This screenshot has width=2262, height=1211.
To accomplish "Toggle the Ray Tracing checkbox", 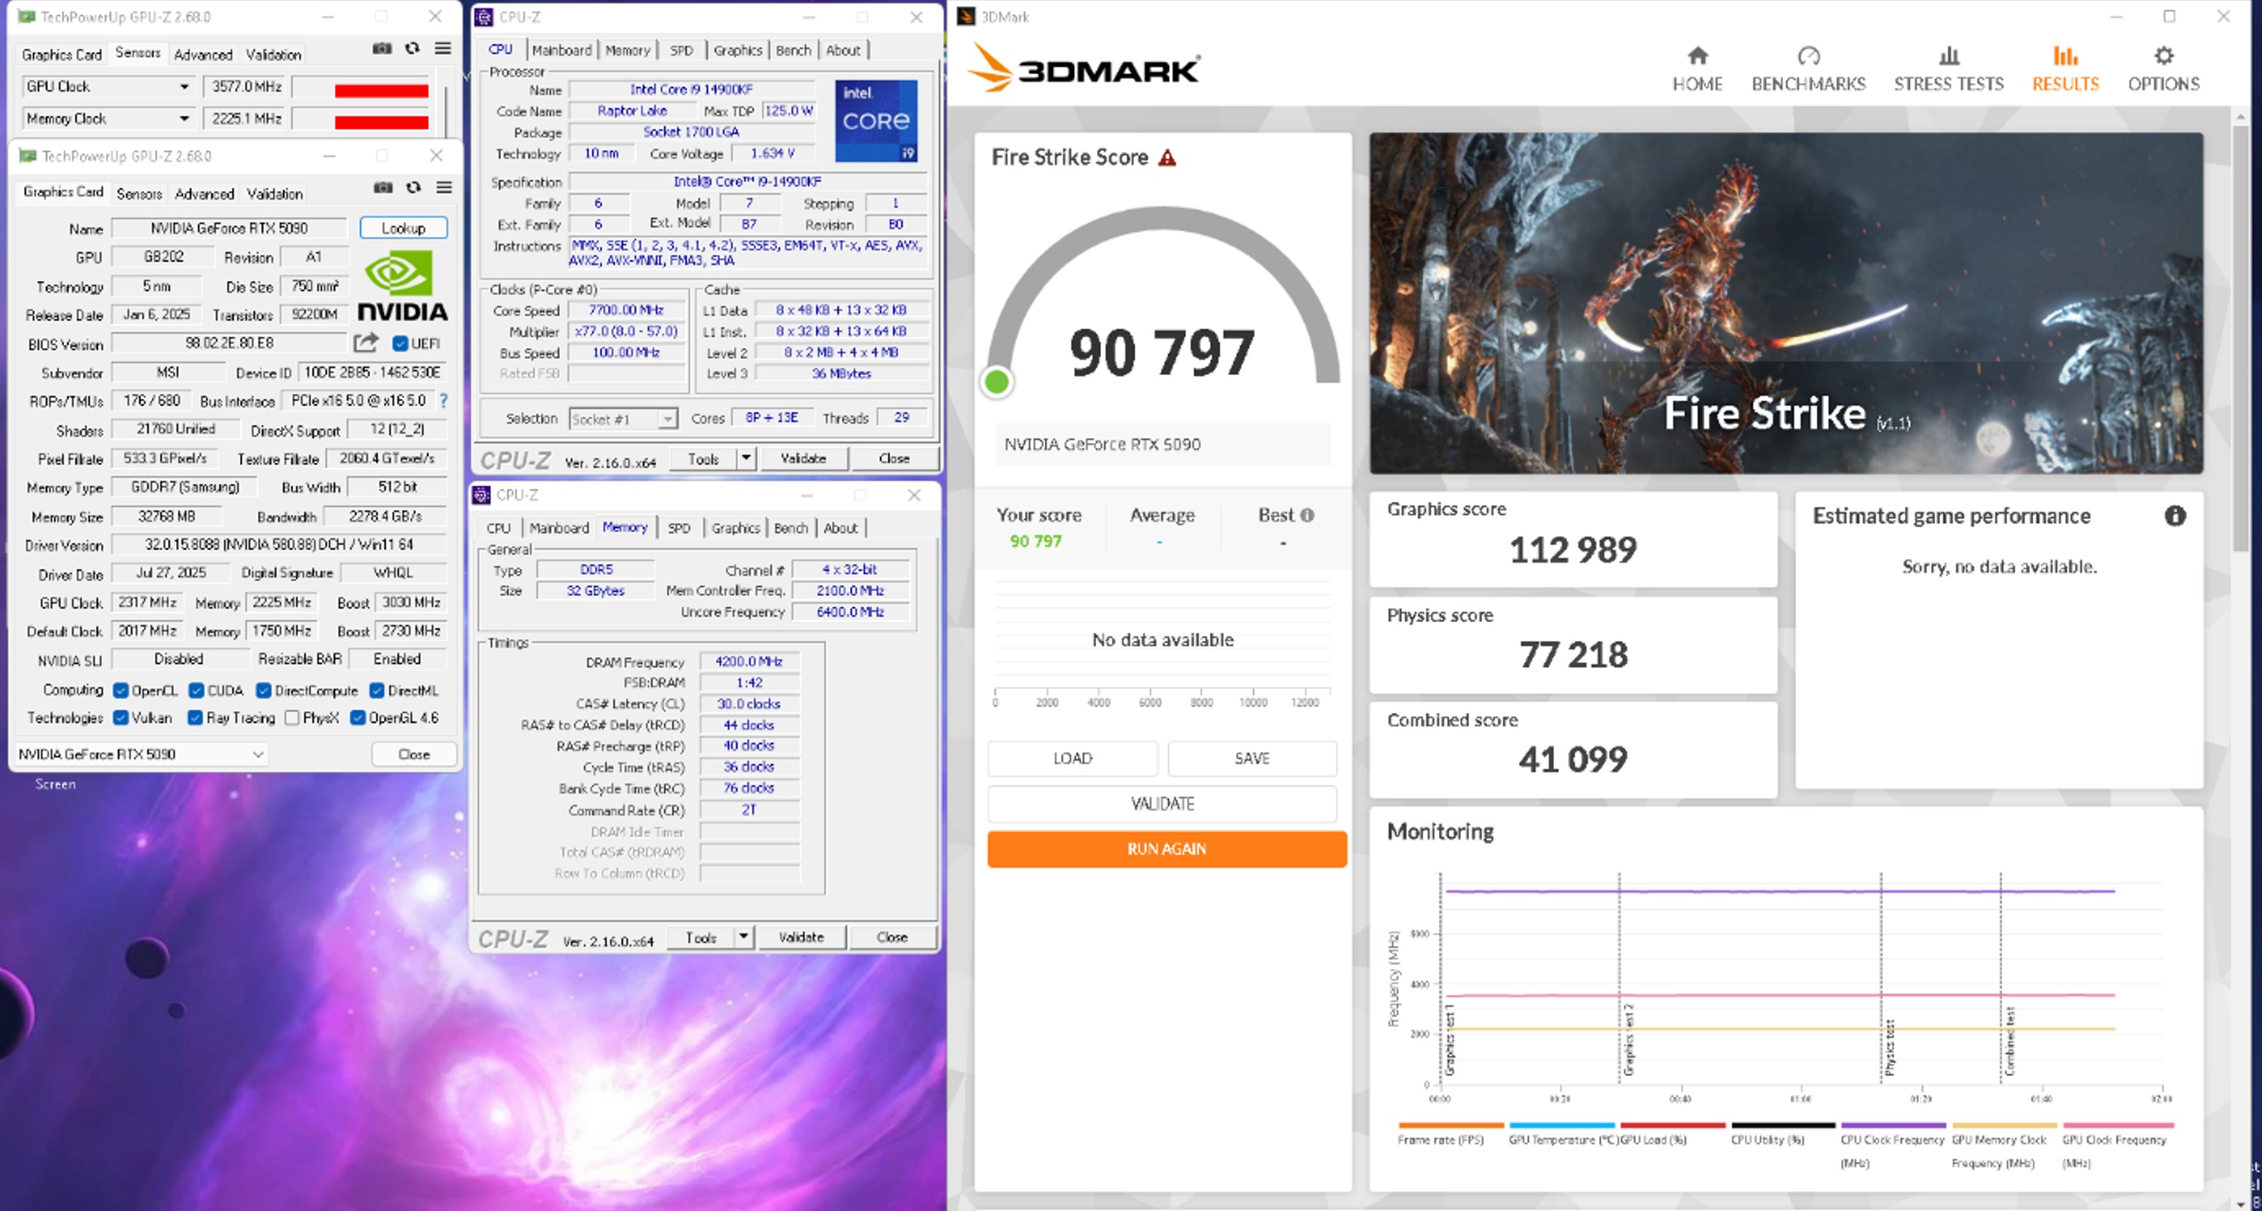I will pyautogui.click(x=197, y=718).
